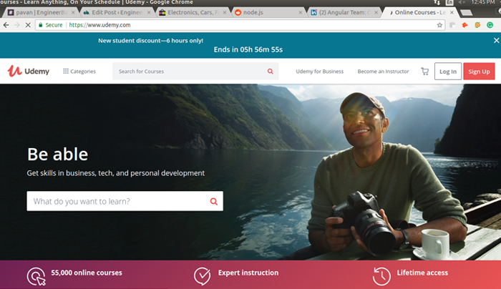Dismiss the new student discount banner
501x289 pixels.
[x=496, y=40]
